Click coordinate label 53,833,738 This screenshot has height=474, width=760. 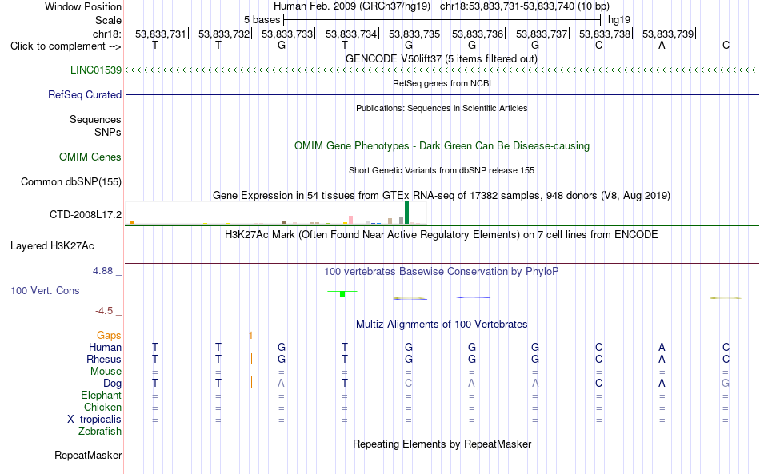point(605,34)
